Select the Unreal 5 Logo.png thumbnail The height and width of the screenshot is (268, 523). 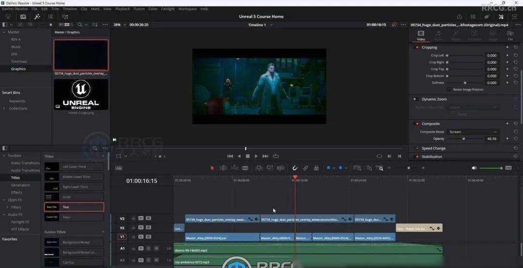(x=81, y=95)
